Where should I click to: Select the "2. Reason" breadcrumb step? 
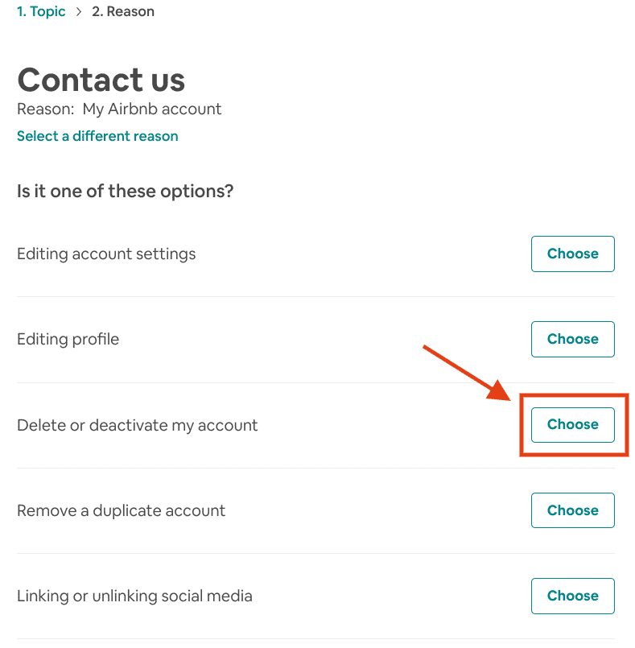123,11
